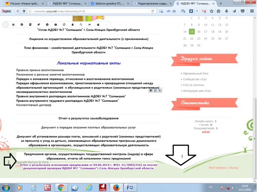Open Google Chrome from taskbar

61,188
